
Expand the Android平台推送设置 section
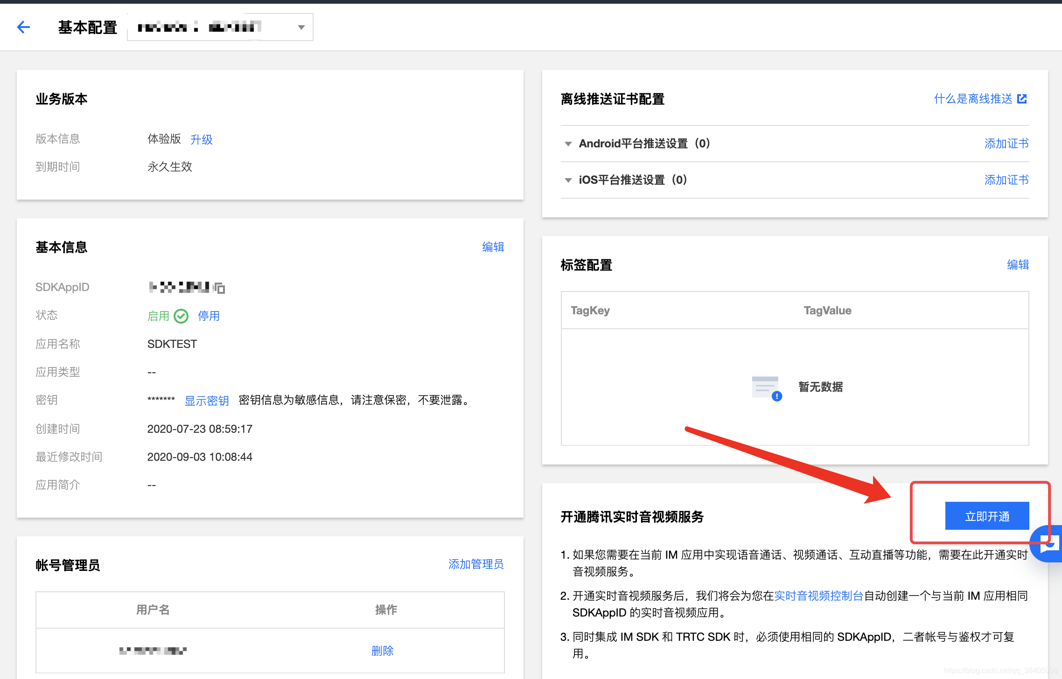point(568,144)
